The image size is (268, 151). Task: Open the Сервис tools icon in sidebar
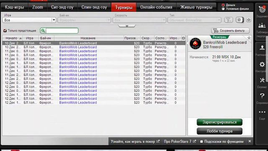262,80
